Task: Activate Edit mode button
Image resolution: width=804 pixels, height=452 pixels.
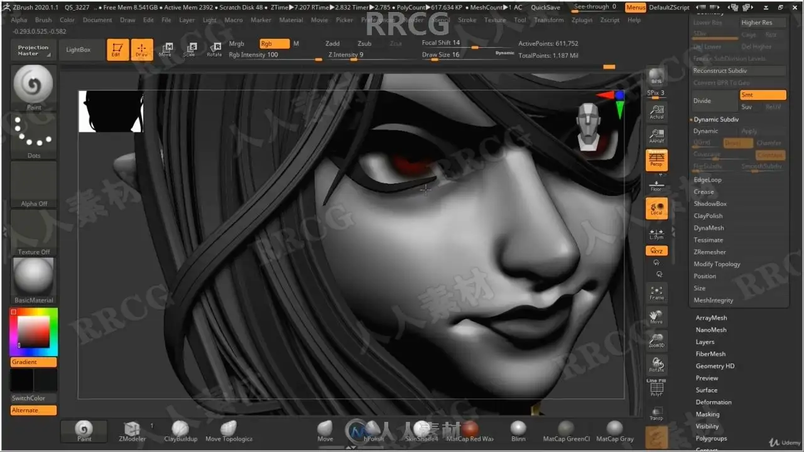Action: click(x=116, y=50)
